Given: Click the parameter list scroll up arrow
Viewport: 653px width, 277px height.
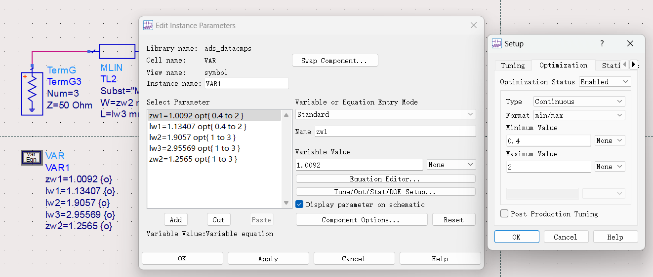Looking at the screenshot, I should tap(286, 115).
